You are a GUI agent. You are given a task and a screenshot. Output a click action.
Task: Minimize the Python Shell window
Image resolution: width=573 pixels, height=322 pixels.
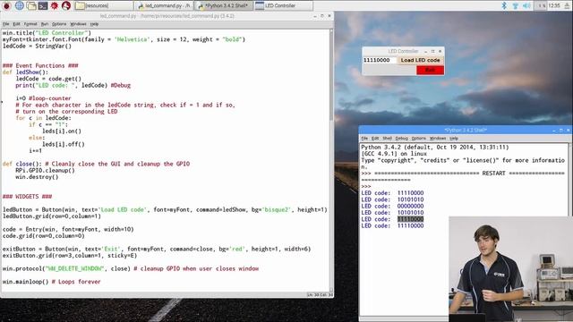click(554, 131)
